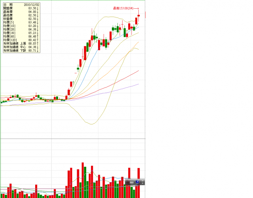Click the 布林加通道 上漲 value 88.05
Viewport: 253px width, 198px height.
click(33, 44)
